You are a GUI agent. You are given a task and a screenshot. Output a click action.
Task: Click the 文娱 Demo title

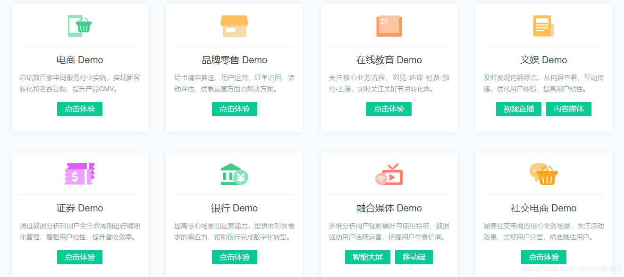[x=544, y=60]
